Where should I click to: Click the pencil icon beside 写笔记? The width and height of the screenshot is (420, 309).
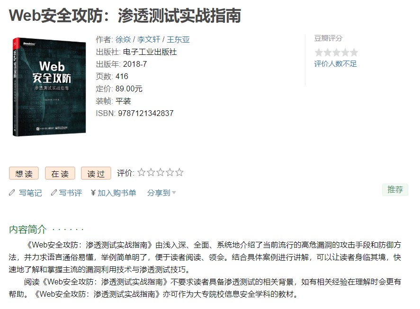[12, 193]
